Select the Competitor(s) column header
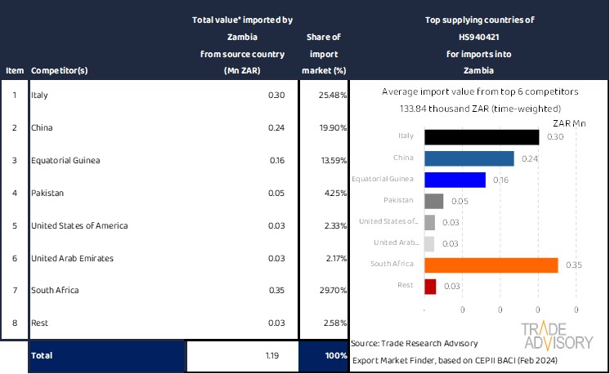Screen dimensions: 610x374 (59, 70)
